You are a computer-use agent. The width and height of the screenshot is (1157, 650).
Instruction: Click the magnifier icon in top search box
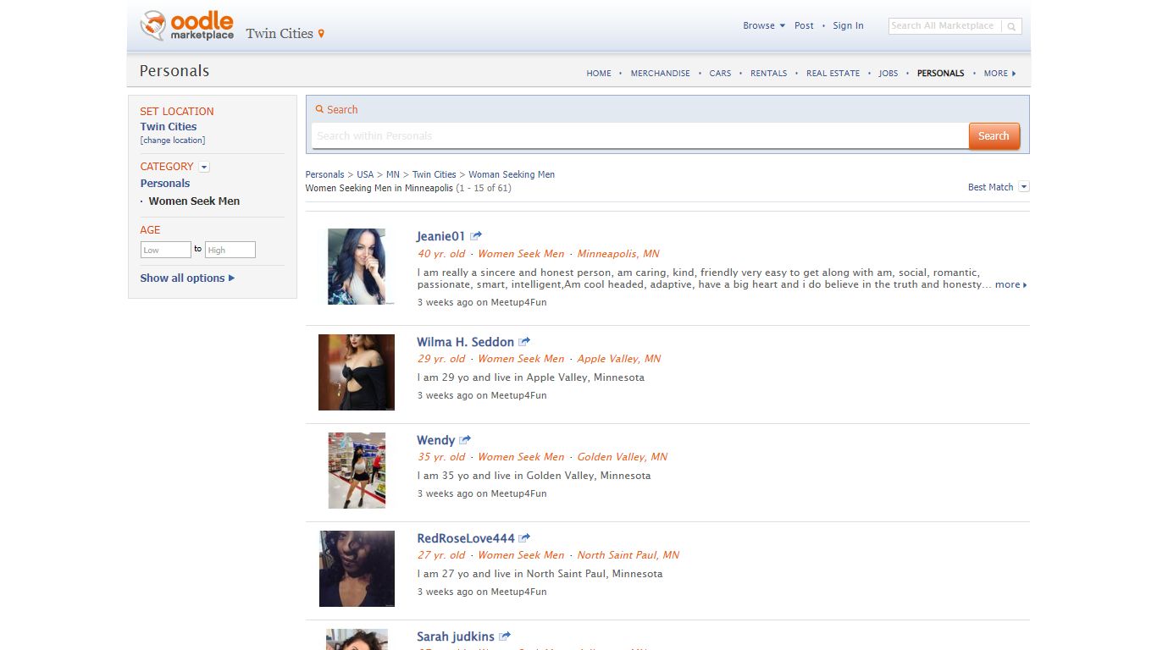click(1011, 26)
